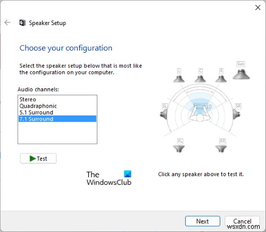Screen dimensions: 266x232
Task: Test the side right (SR) speaker
Action: pyautogui.click(x=237, y=114)
